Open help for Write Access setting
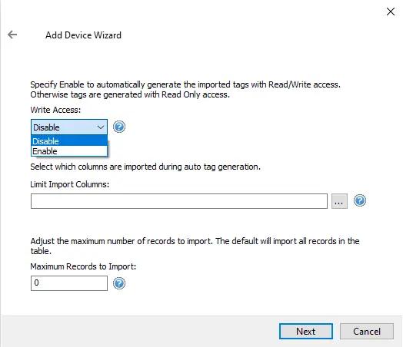Viewport: 403px width, 347px height. pos(119,127)
